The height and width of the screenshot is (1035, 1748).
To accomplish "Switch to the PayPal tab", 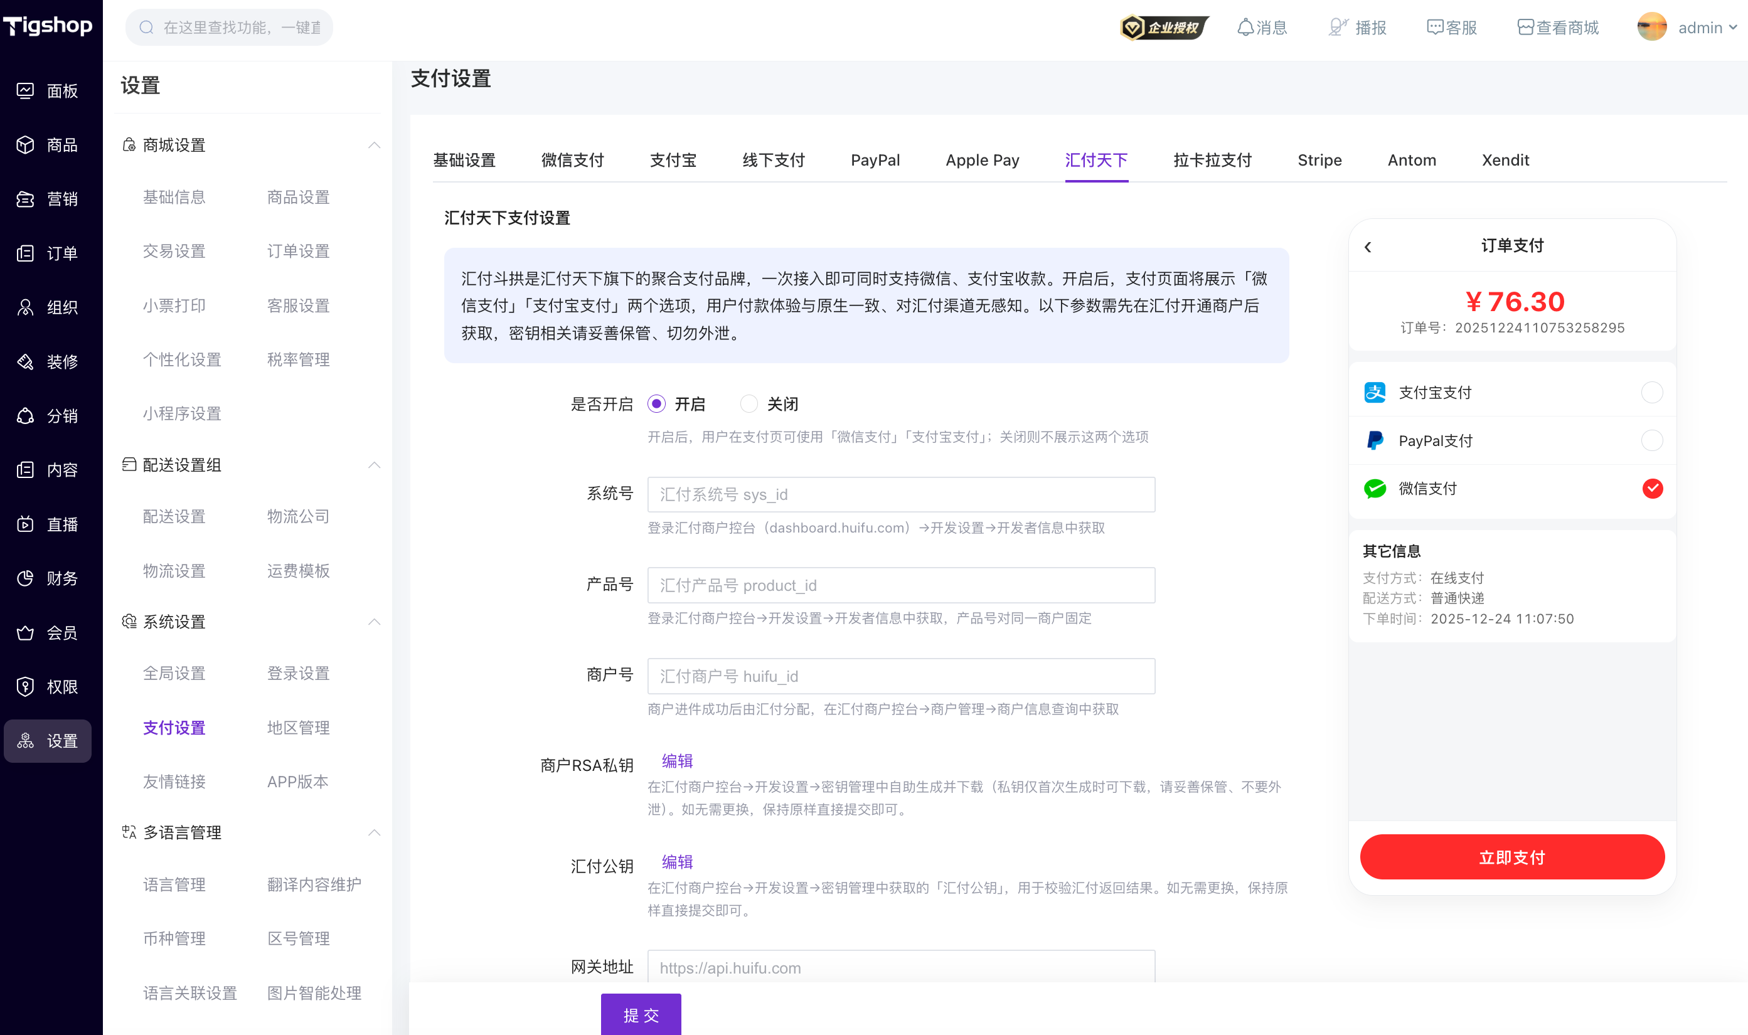I will [x=875, y=160].
